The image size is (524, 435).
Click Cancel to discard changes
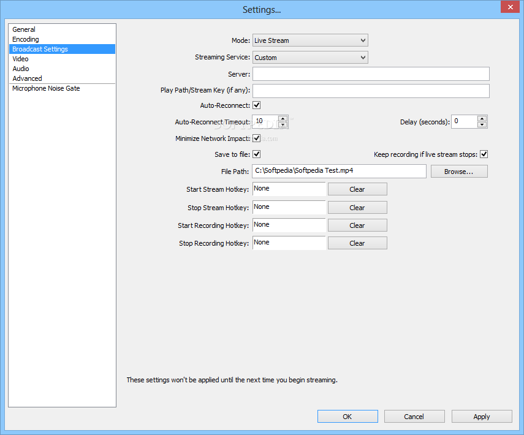pos(414,417)
